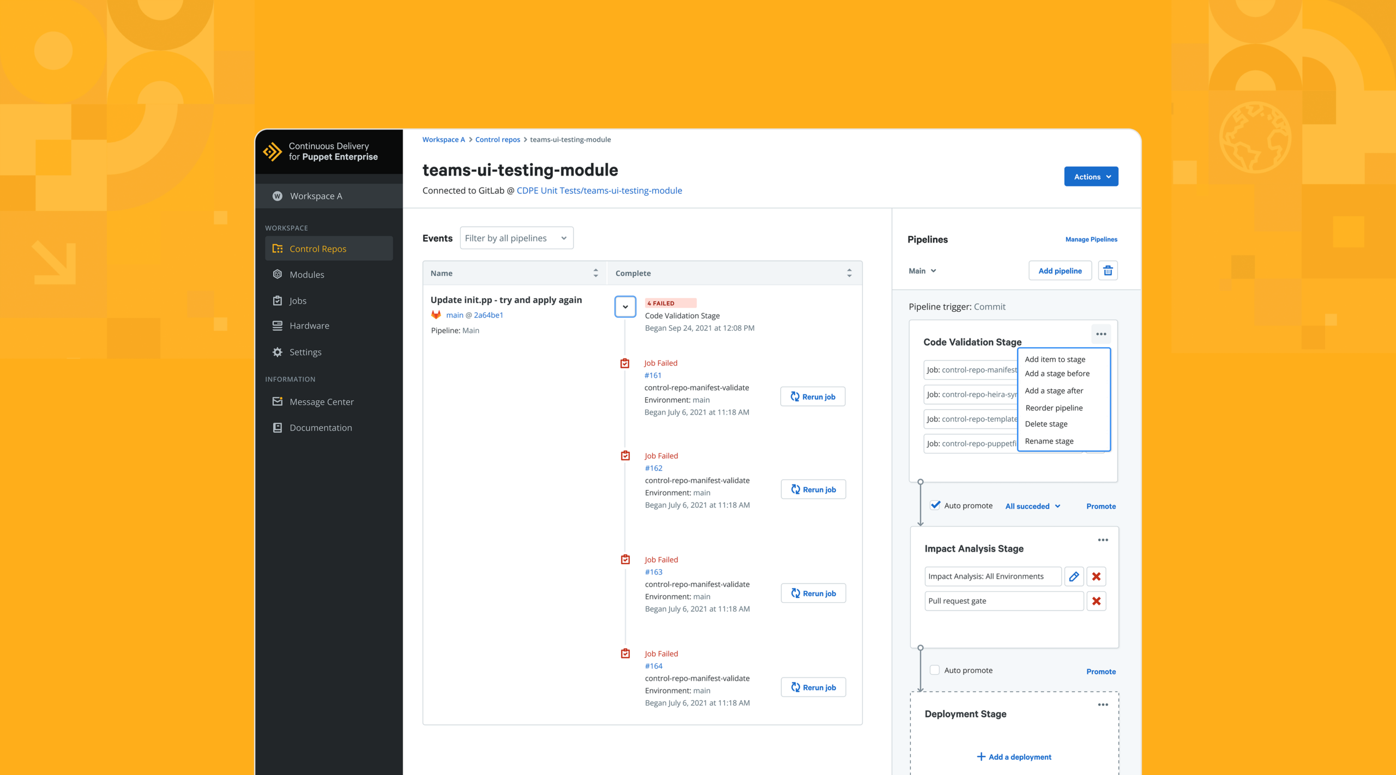Click Promote after Code Validation Stage
Screen dimensions: 1396x775
click(x=1101, y=506)
